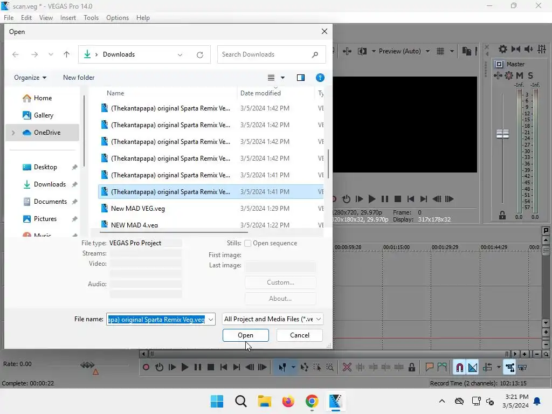
Task: Open the Options menu
Action: pyautogui.click(x=118, y=18)
